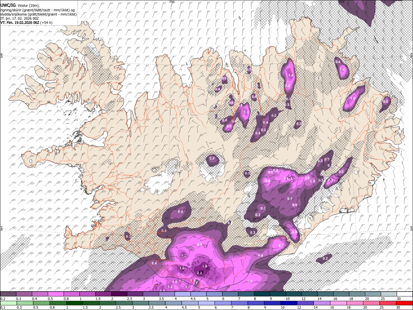The image size is (413, 310).
Task: Click the deep blue swatch between 10 and 12, bottom row
Action: (289, 303)
